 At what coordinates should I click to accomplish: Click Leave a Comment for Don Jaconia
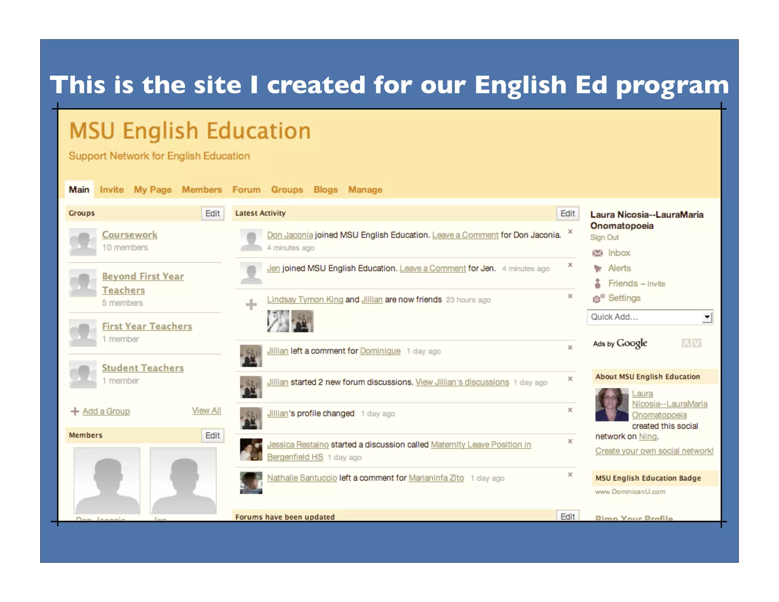point(465,235)
